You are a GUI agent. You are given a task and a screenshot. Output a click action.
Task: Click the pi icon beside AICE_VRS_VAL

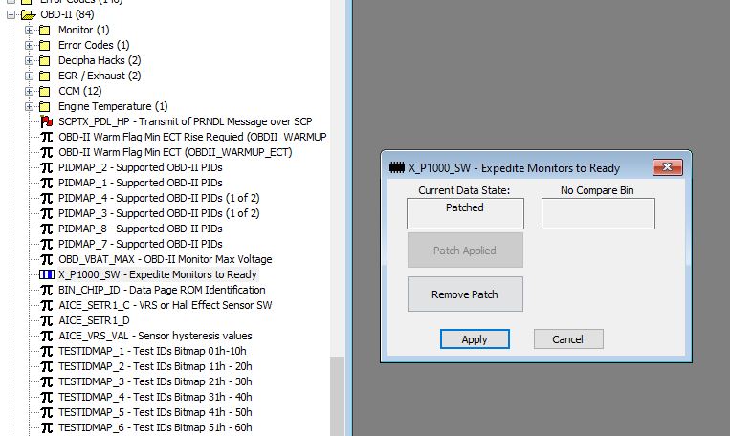[x=46, y=336]
